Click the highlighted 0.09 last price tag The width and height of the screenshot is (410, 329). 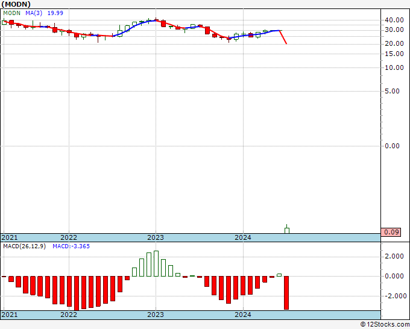[391, 232]
